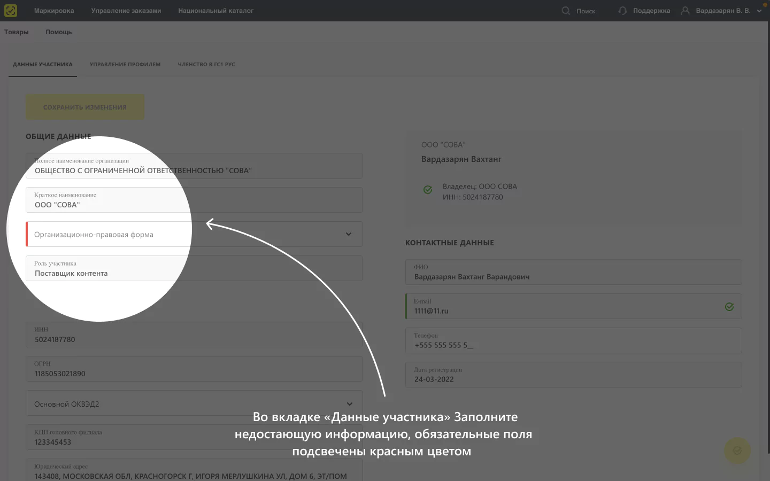
Task: Click the Дата регистрации field
Action: click(x=574, y=375)
